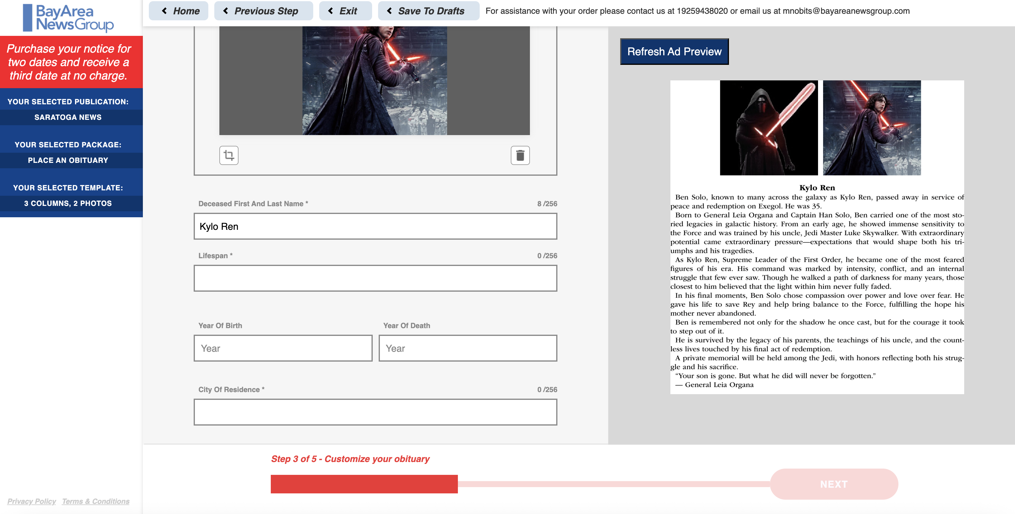Click the City Of Residence field
Viewport: 1015px width, 514px height.
[375, 412]
